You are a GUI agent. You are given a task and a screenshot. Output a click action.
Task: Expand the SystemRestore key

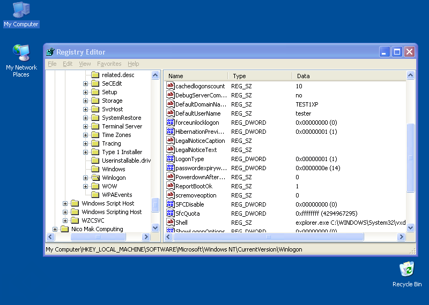pos(85,118)
